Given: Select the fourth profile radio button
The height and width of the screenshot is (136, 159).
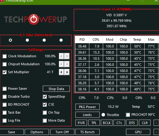Looking at the screenshot, I should pos(61,40).
